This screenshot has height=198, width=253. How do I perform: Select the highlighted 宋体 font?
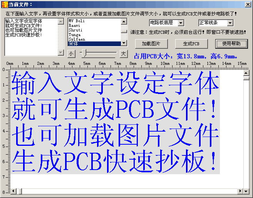(x=74, y=43)
